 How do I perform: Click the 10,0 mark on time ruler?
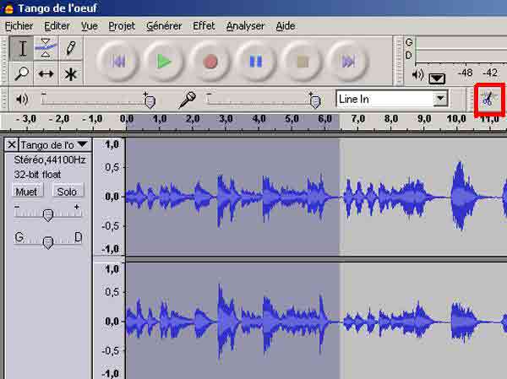[x=456, y=119]
